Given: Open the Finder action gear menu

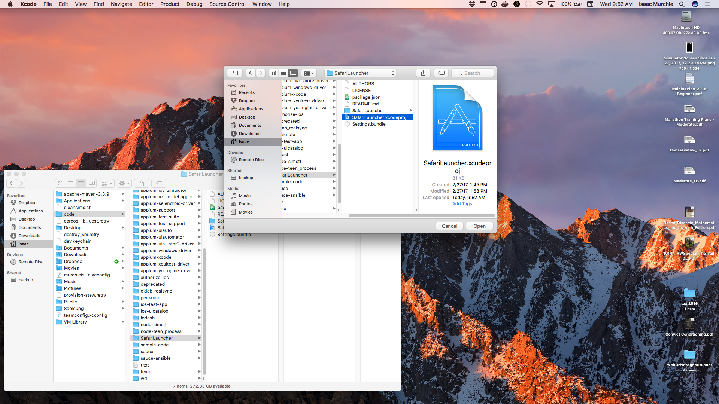Looking at the screenshot, I should (124, 183).
